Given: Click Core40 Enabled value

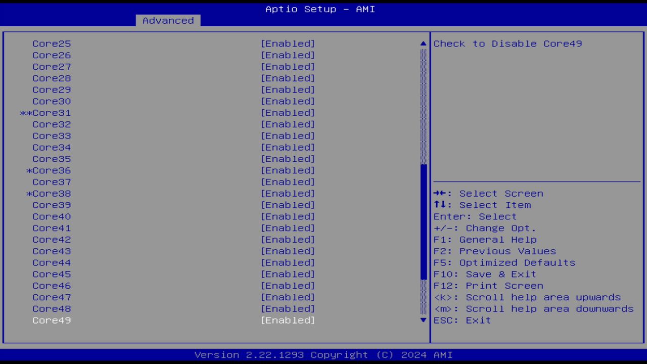Looking at the screenshot, I should [x=288, y=216].
